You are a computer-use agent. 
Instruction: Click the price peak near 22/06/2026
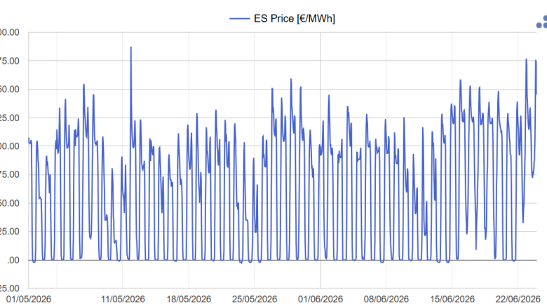tap(526, 59)
